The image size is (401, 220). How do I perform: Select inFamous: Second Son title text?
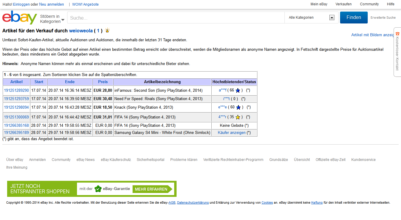[x=158, y=90]
